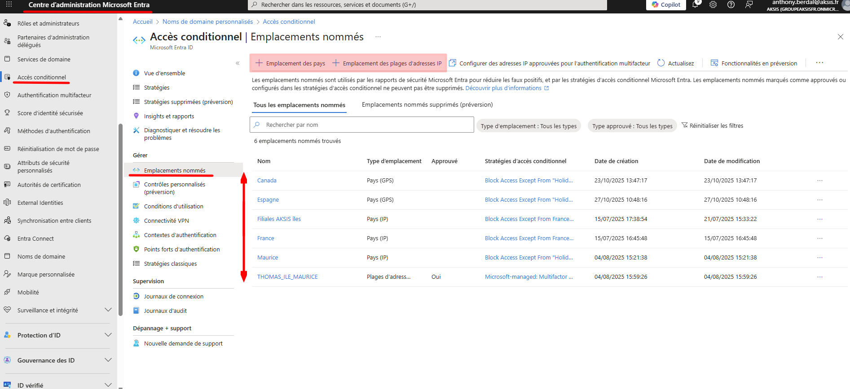
Task: Click Noms de domaine personnalisés breadcrumb
Action: click(x=208, y=22)
